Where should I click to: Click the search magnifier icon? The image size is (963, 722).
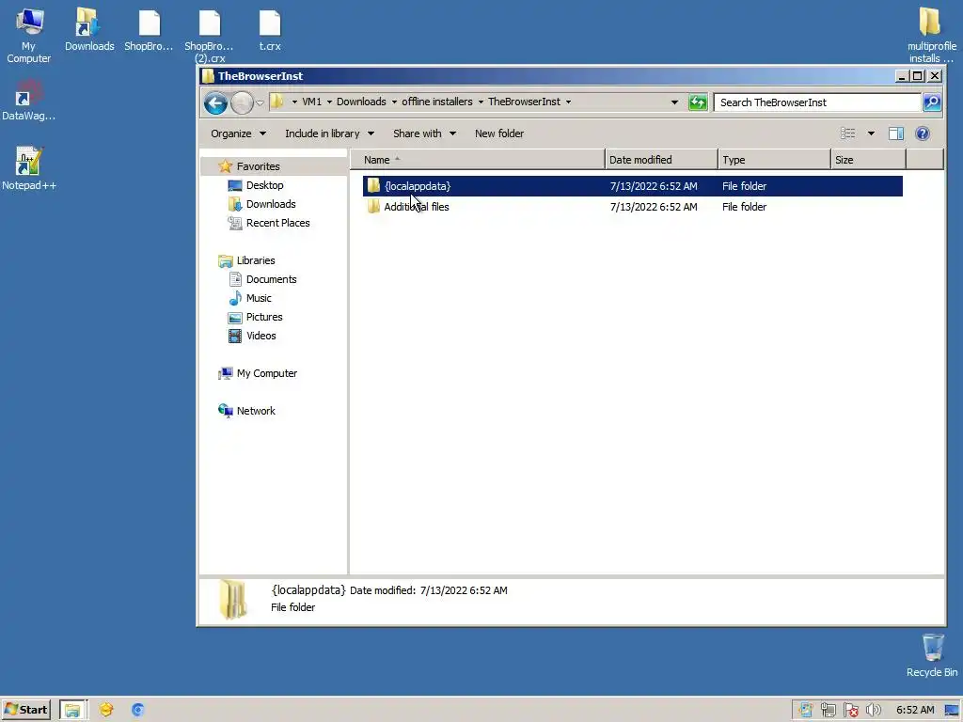932,102
